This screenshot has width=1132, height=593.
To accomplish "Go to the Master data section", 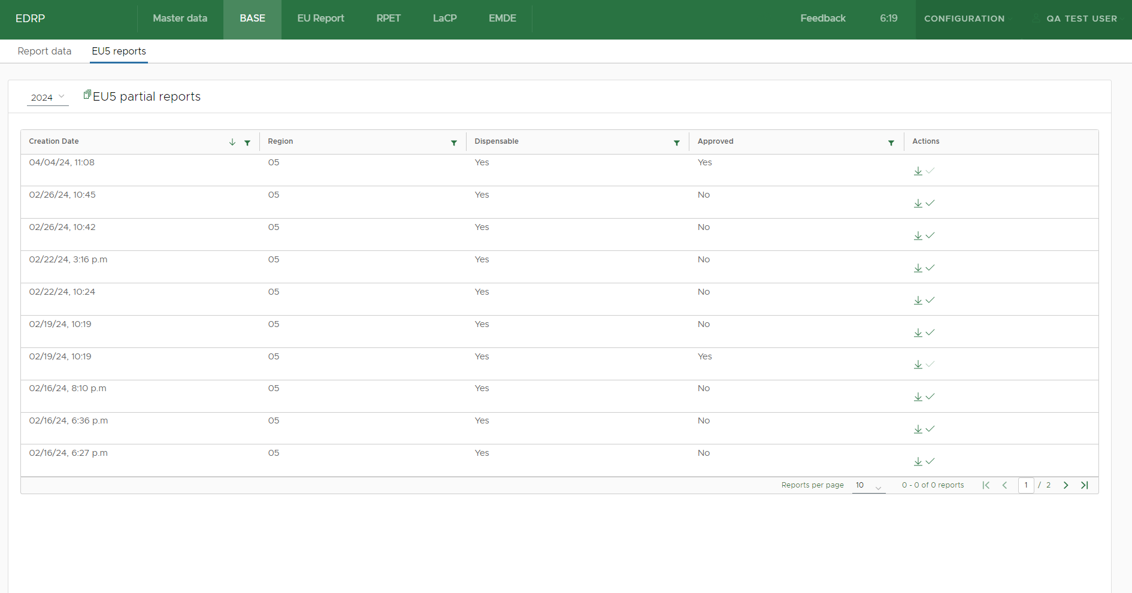I will click(180, 19).
